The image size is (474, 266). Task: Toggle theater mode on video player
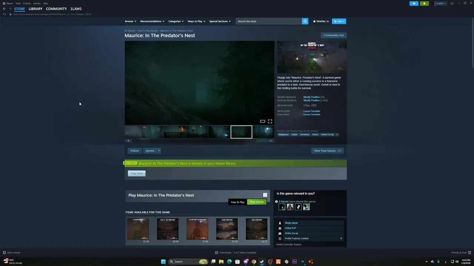[263, 121]
